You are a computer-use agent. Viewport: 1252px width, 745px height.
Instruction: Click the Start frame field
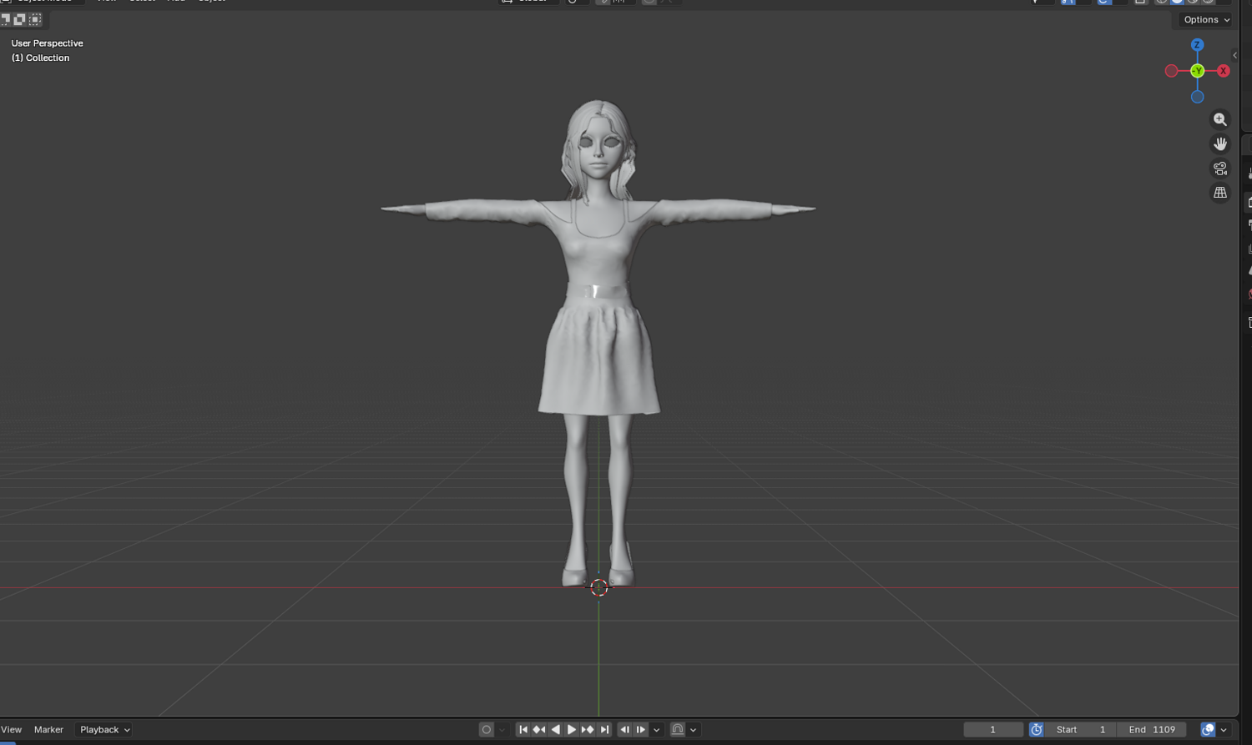click(1081, 730)
